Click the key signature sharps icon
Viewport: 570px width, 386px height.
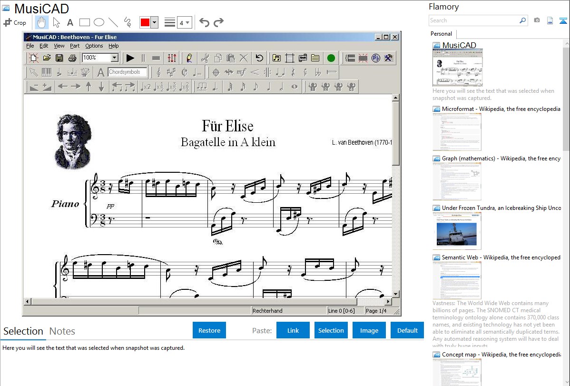pyautogui.click(x=171, y=72)
